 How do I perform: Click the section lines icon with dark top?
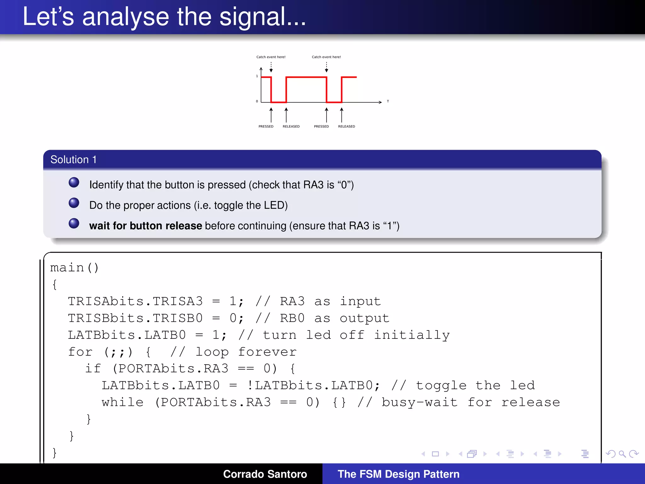pos(548,454)
